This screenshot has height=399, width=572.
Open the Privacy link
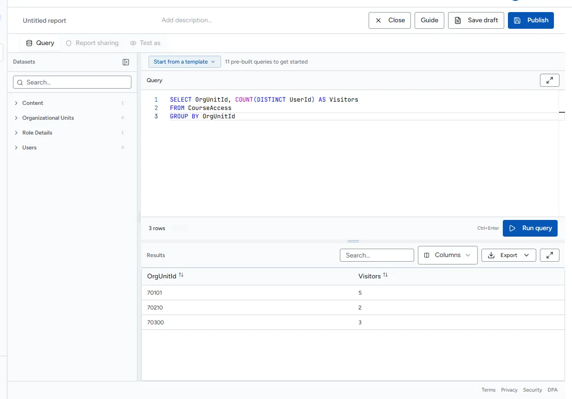tap(509, 390)
